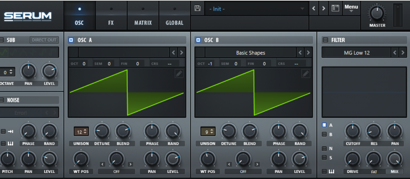Click OSC A LEVEL knob
The height and width of the screenshot is (179, 410).
click(x=173, y=159)
